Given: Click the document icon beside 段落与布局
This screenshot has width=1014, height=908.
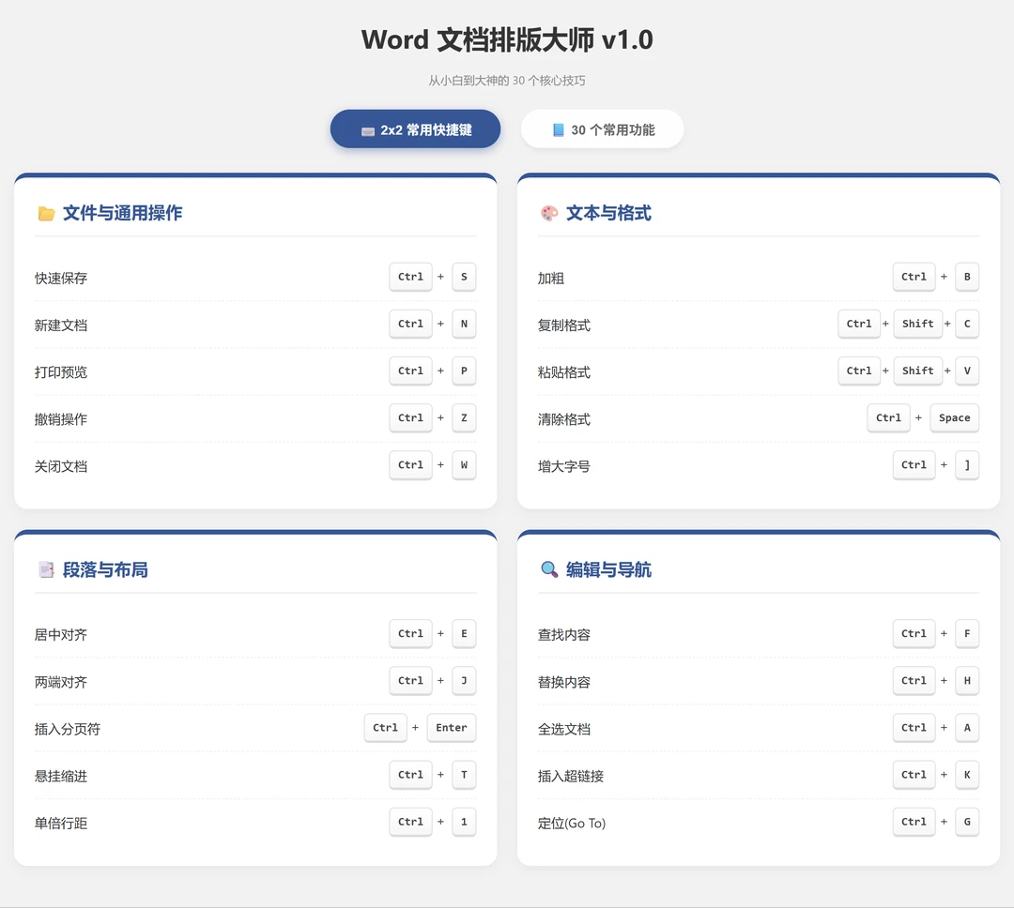Looking at the screenshot, I should point(46,569).
